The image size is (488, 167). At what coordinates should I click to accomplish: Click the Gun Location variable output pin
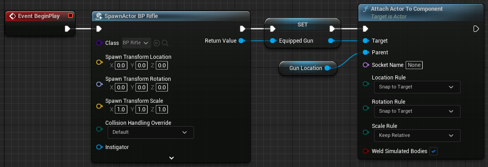327,68
